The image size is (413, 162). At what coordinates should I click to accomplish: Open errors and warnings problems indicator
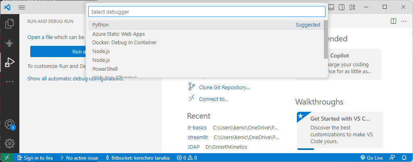[x=187, y=158]
